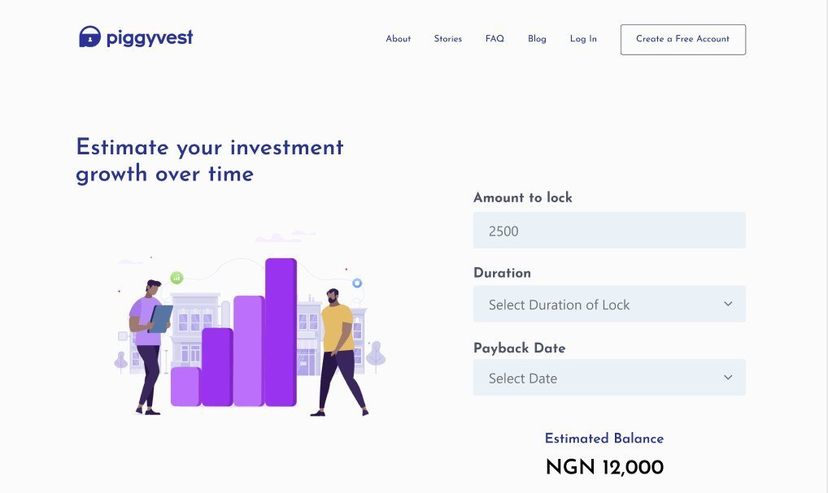Click the man in yellow shirt
828x493 pixels.
click(338, 352)
